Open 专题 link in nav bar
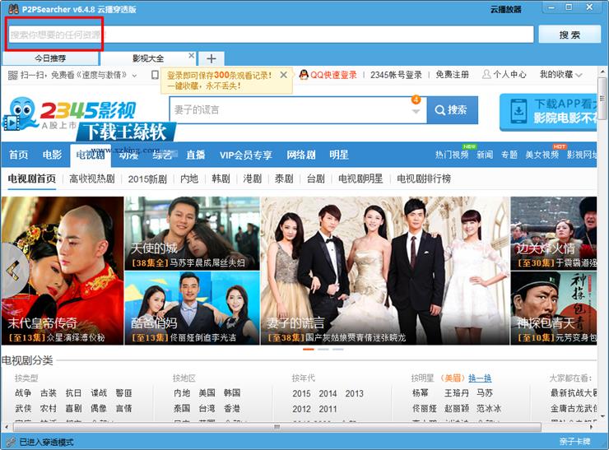This screenshot has width=609, height=450. click(509, 155)
